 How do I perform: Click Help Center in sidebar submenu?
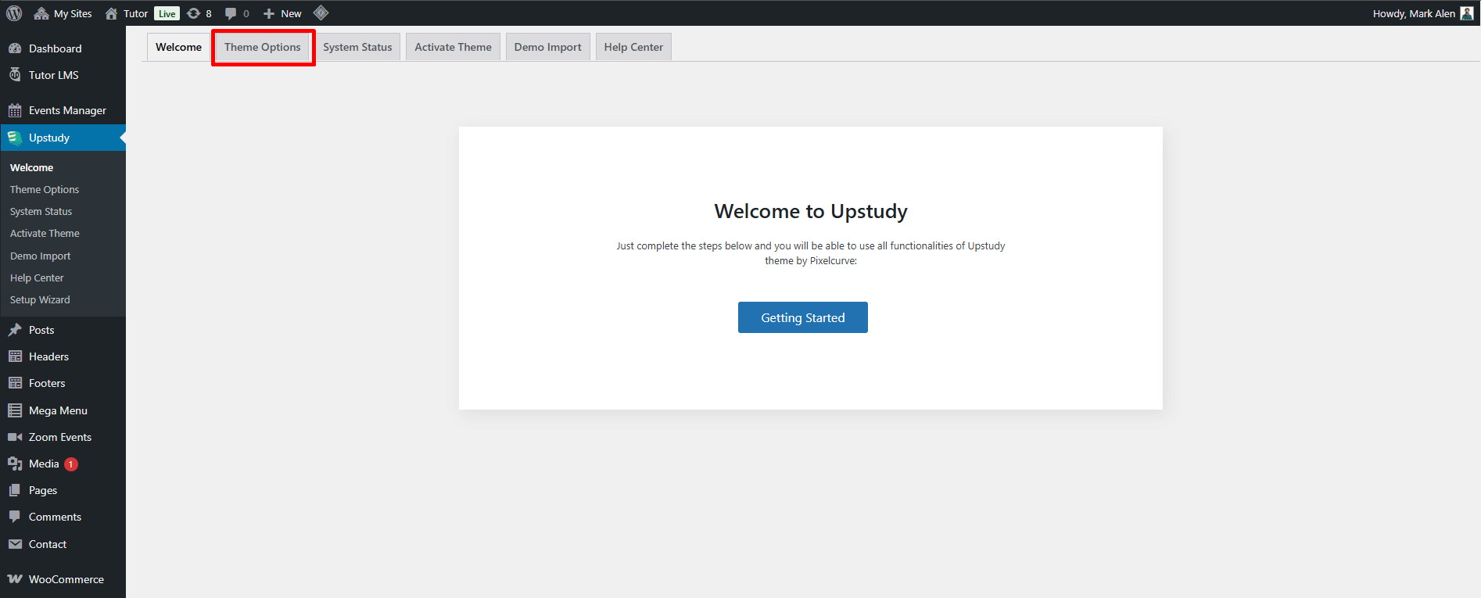click(x=37, y=278)
